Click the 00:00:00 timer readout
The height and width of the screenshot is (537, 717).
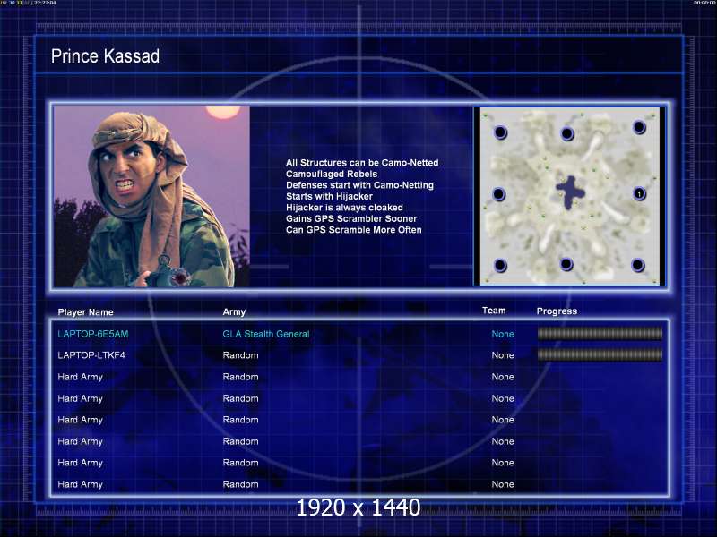coord(704,3)
